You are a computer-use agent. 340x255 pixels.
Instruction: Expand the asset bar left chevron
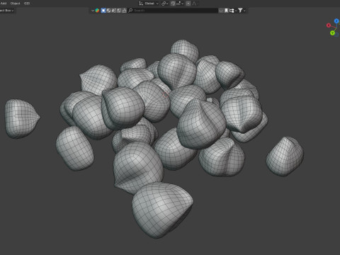tap(93, 11)
